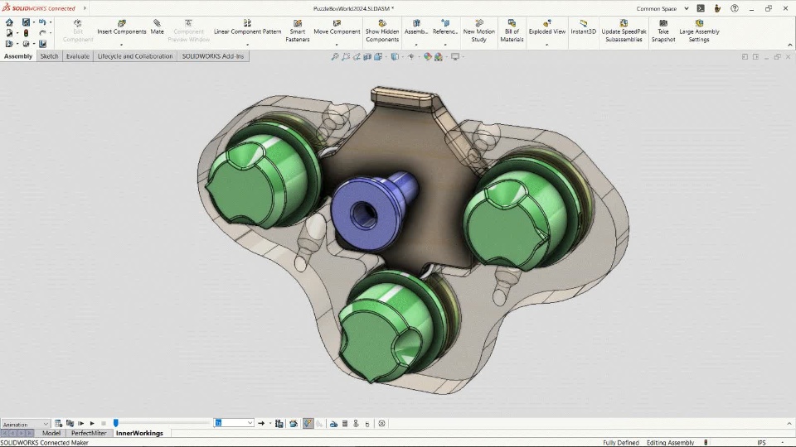Image resolution: width=796 pixels, height=447 pixels.
Task: Play the animation
Action: tap(92, 423)
